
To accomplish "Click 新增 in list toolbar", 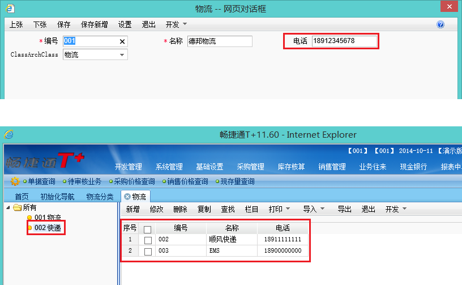I will coord(132,209).
